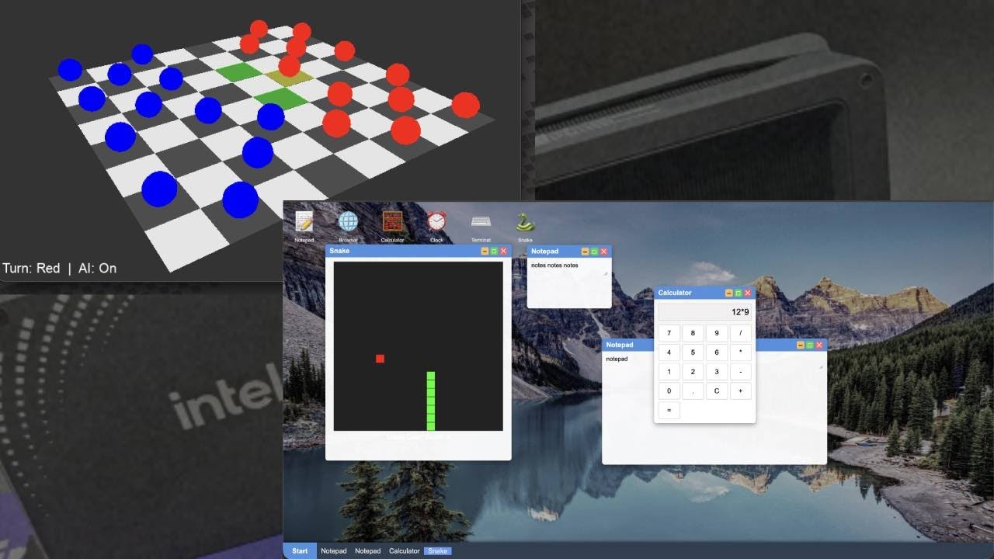Close the 'notes notes notes' Notepad window
994x559 pixels.
coord(603,252)
